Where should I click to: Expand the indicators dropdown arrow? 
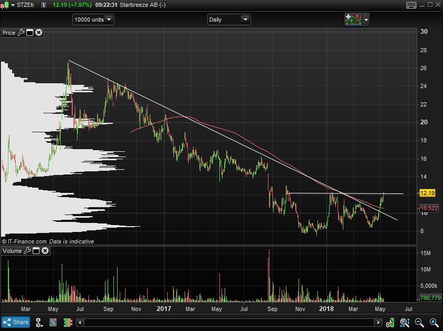point(366,20)
